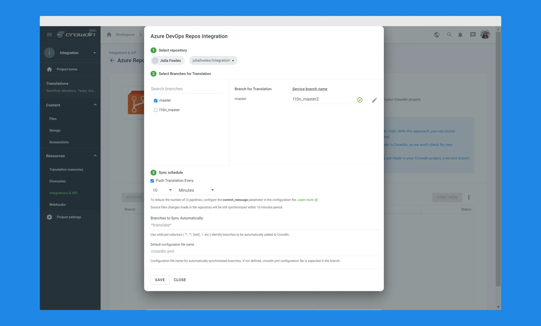Open the user profile avatar

click(485, 34)
